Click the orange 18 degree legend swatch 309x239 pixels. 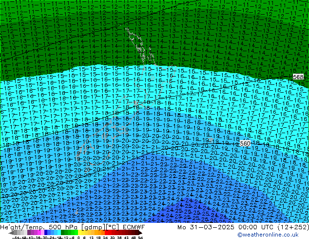pyautogui.click(x=100, y=233)
